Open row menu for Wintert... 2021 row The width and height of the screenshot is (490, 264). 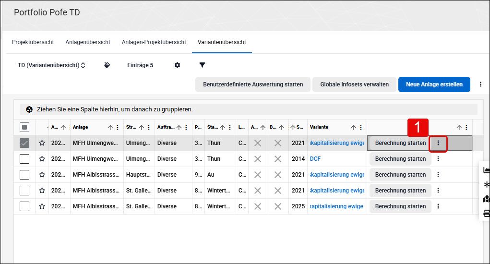point(438,191)
